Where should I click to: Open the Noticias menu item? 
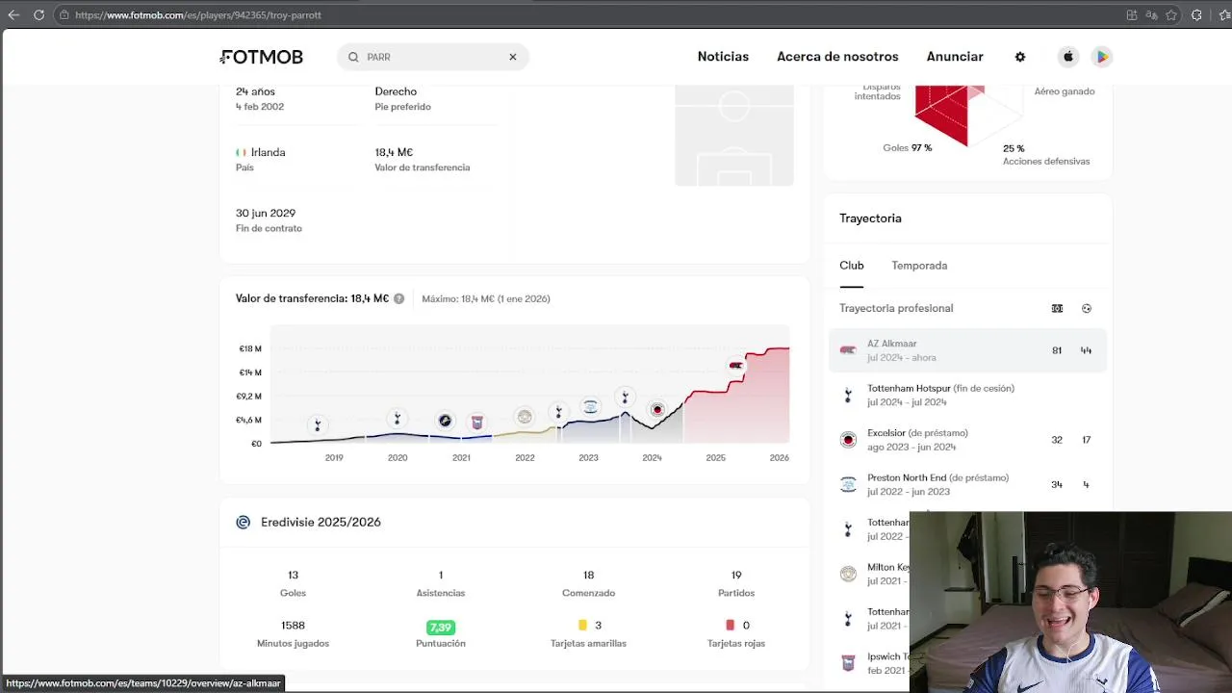coord(723,57)
